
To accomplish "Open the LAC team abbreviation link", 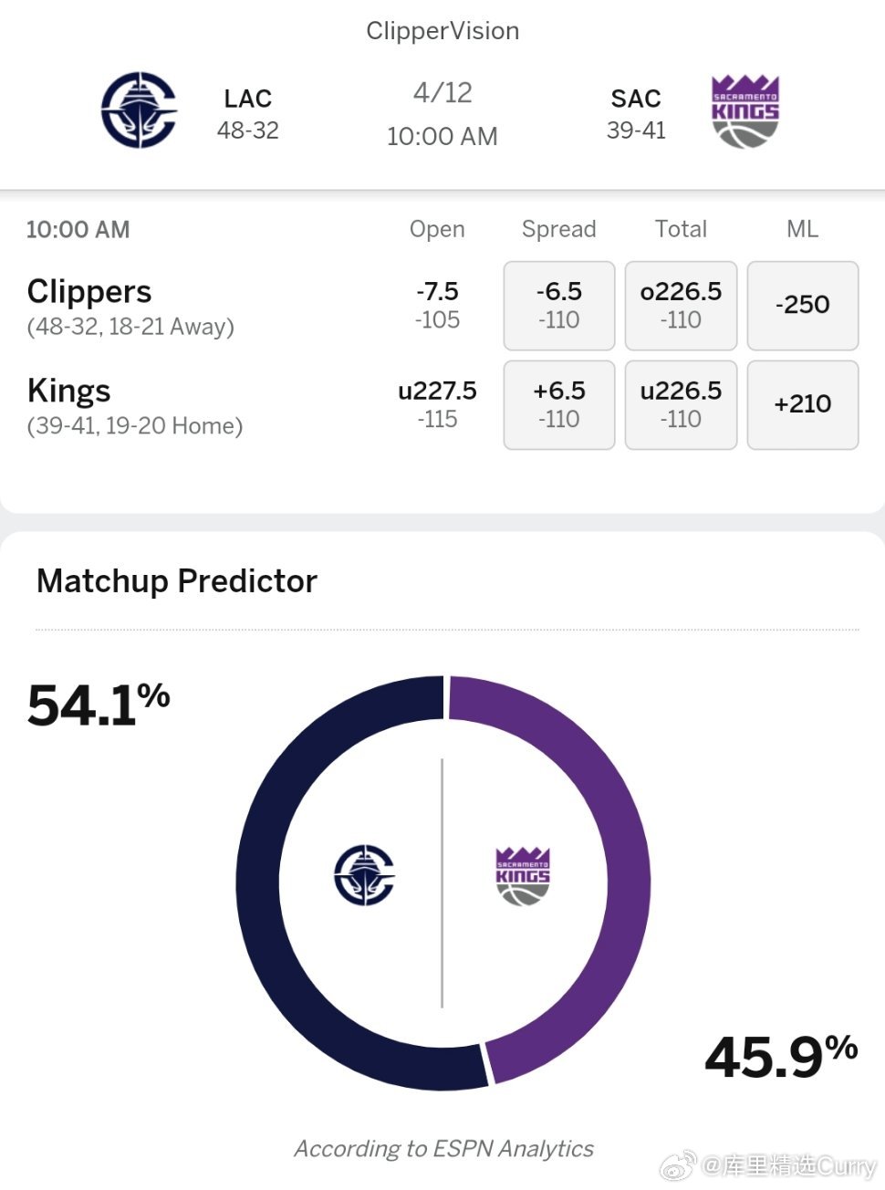I will [248, 99].
